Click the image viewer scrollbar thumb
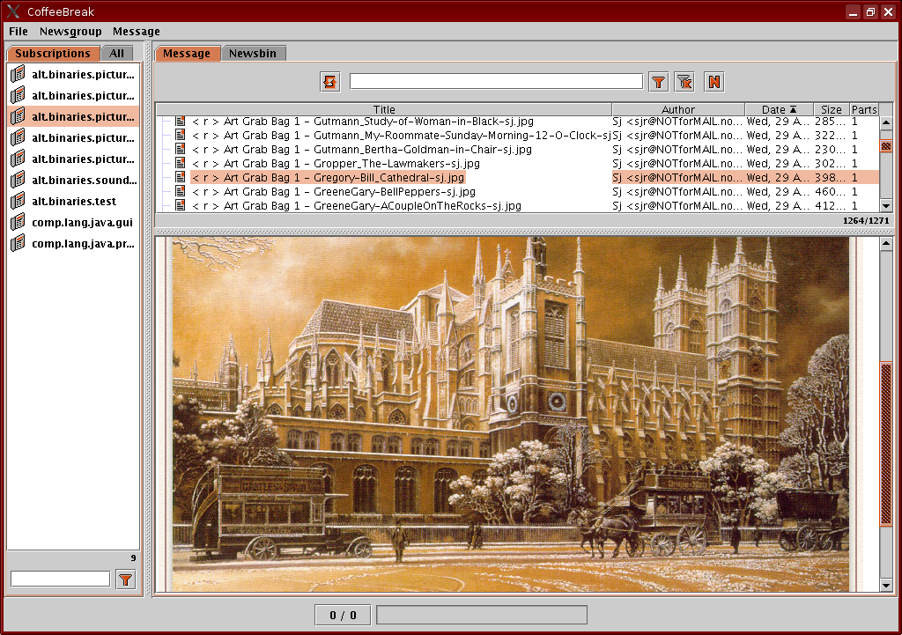This screenshot has height=635, width=902. [x=886, y=444]
